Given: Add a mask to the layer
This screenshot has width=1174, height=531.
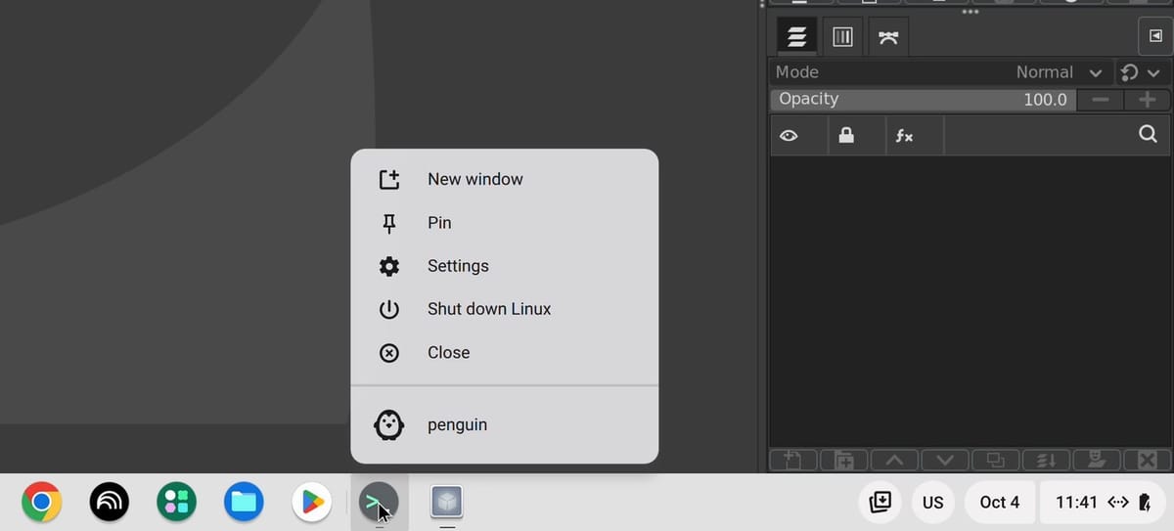Looking at the screenshot, I should pos(1096,460).
